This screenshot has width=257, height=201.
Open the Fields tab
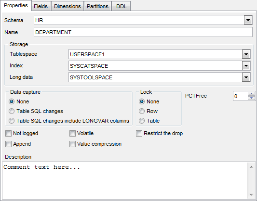click(41, 6)
